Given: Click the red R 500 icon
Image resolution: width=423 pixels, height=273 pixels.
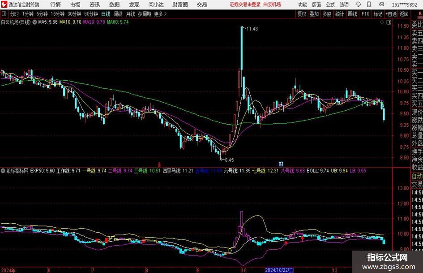Looking at the screenshot, I should 420,15.
